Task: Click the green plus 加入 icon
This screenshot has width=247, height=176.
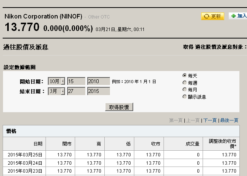Action: (x=233, y=16)
